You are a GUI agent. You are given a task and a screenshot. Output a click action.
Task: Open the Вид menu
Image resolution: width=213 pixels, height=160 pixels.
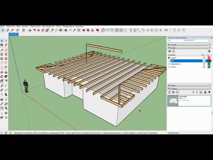pyautogui.click(x=18, y=26)
